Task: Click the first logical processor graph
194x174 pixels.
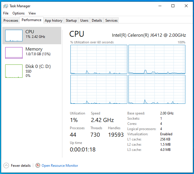Action: click(x=99, y=59)
